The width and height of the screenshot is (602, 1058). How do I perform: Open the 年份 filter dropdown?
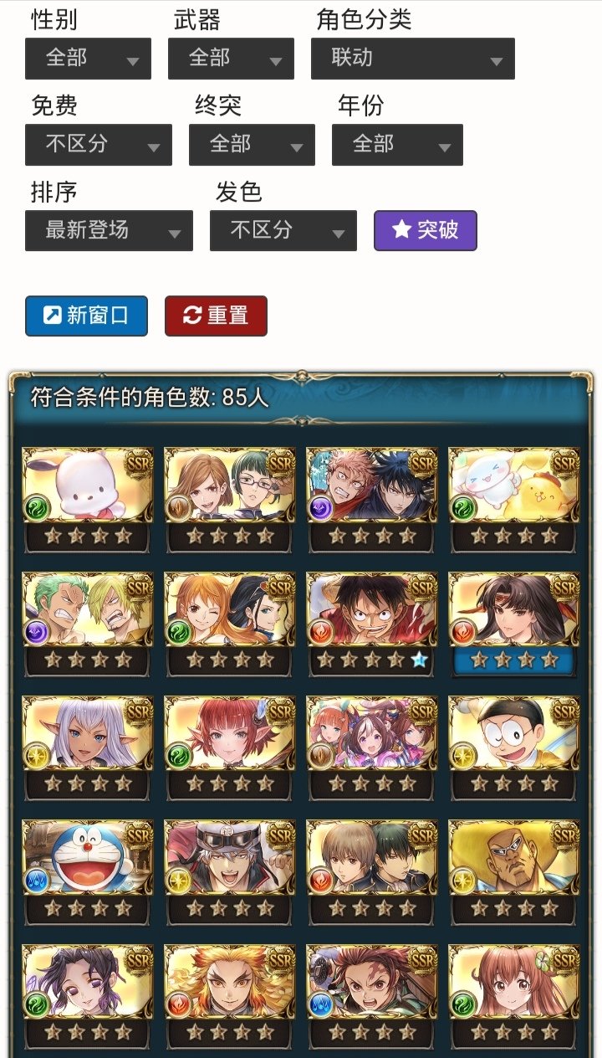point(397,145)
